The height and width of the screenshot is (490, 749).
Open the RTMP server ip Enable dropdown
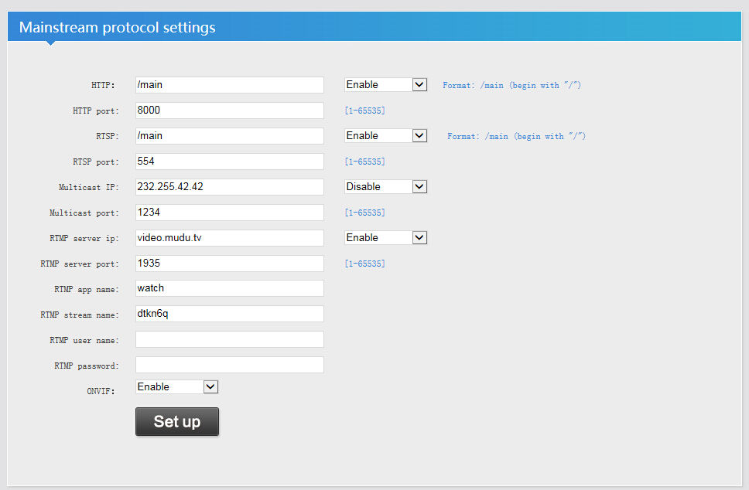coord(385,237)
